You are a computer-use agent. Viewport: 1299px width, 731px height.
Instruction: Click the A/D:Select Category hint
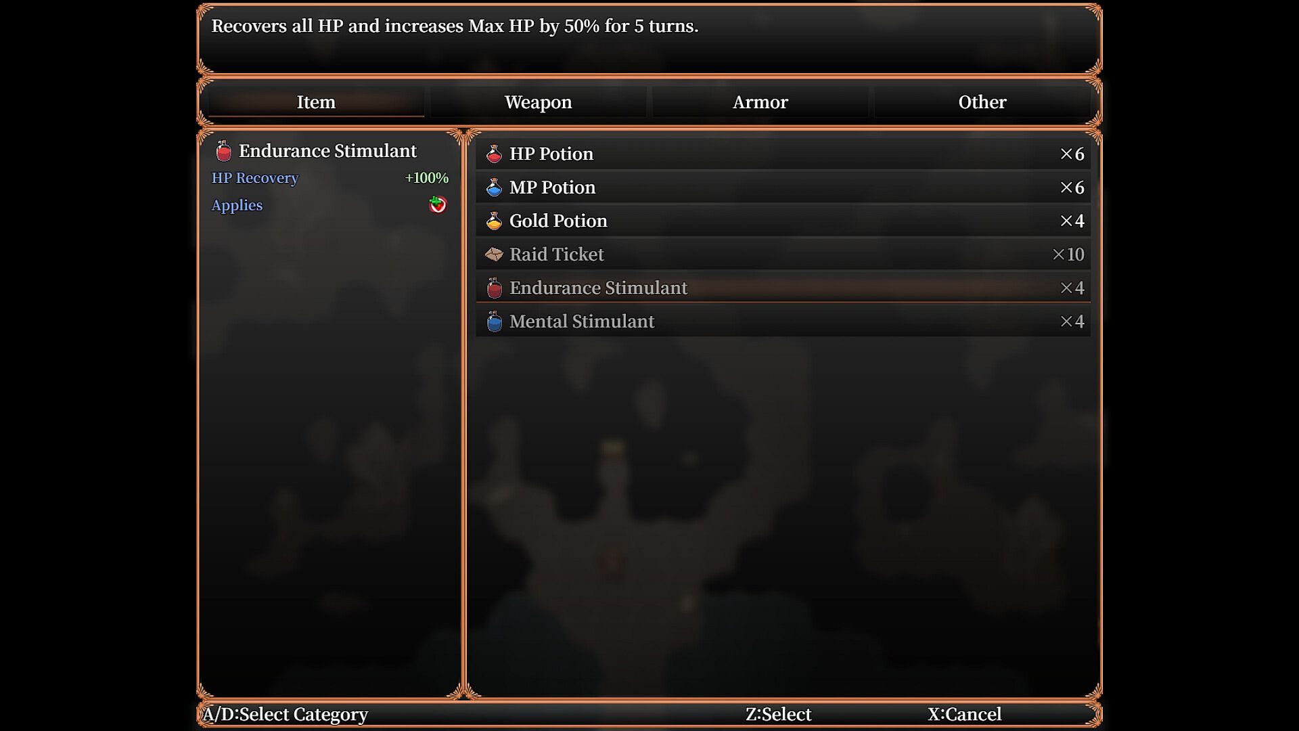tap(285, 715)
